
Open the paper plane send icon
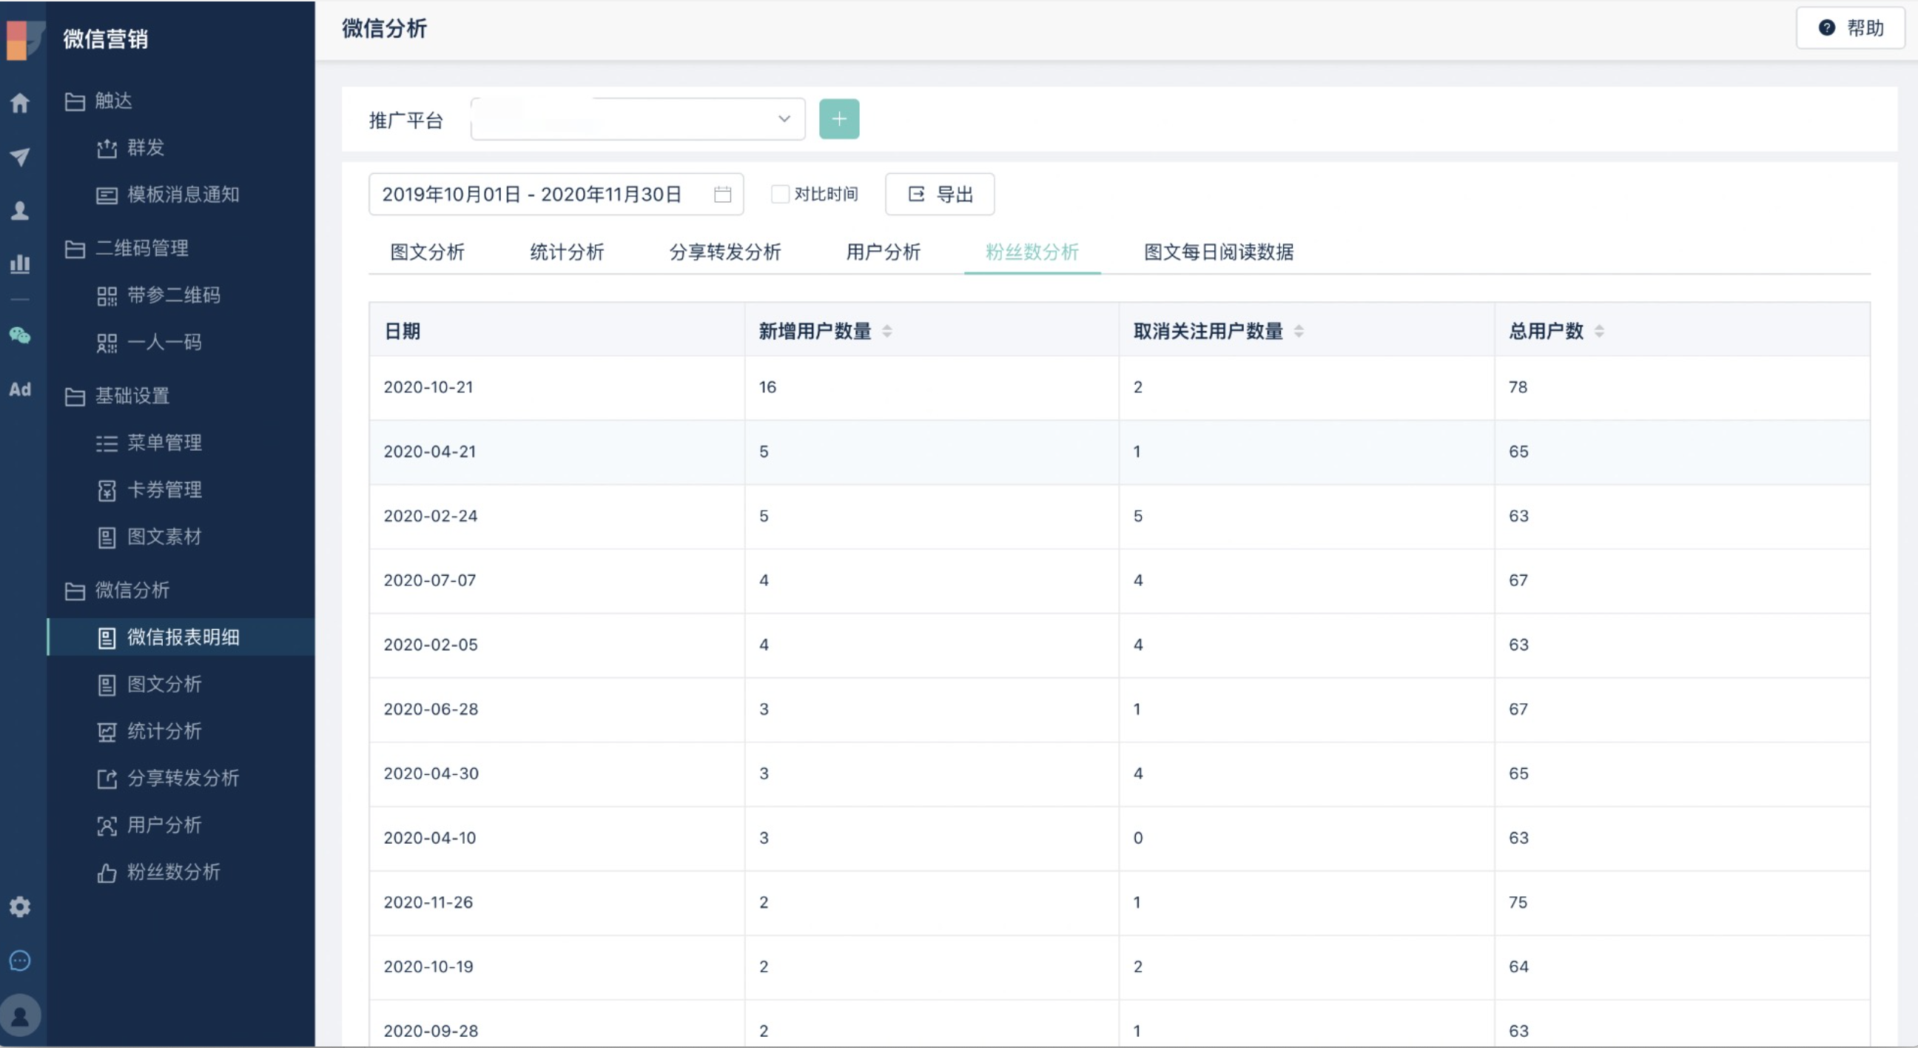coord(20,156)
